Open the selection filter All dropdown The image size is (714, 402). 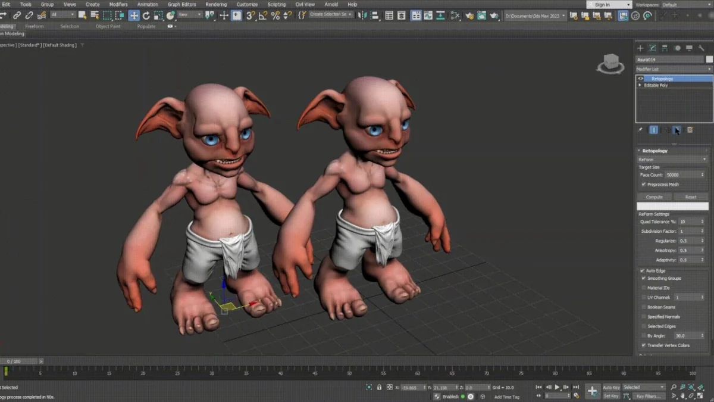click(63, 15)
